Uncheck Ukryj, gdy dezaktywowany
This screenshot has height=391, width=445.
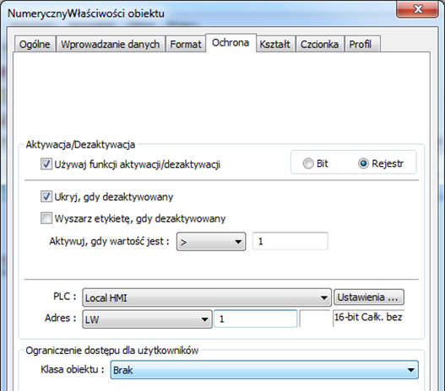46,197
